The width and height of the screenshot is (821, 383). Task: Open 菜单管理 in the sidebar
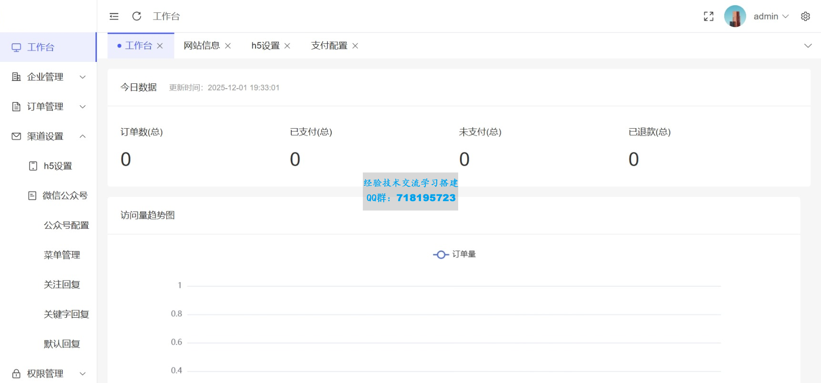pyautogui.click(x=62, y=255)
